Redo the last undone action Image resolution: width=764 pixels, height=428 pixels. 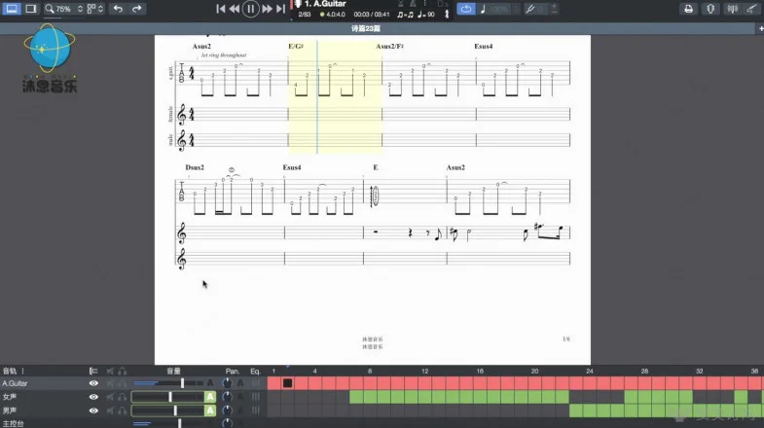[137, 9]
